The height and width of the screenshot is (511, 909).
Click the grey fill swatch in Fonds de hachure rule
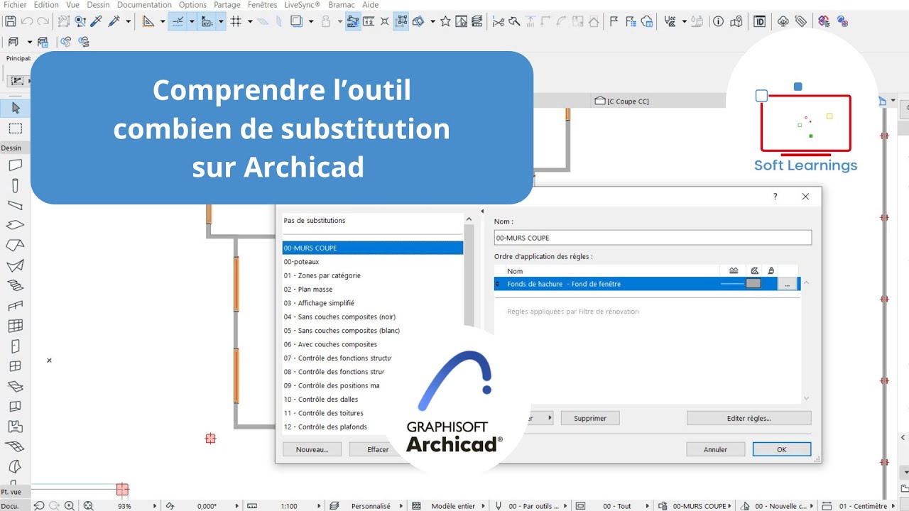(x=753, y=284)
